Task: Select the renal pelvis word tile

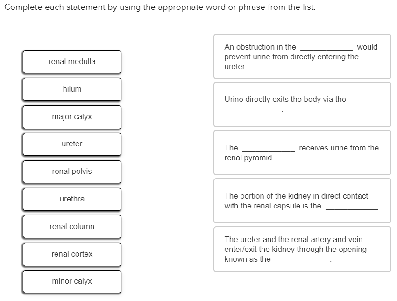Action: point(72,172)
